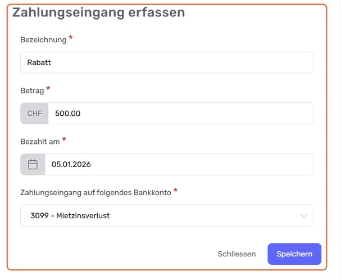Click the red asterisk after Bankkonto label
341x280 pixels.
(176, 191)
